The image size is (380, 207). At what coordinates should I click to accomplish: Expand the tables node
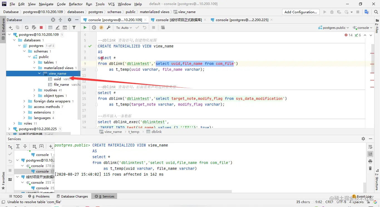pyautogui.click(x=34, y=62)
